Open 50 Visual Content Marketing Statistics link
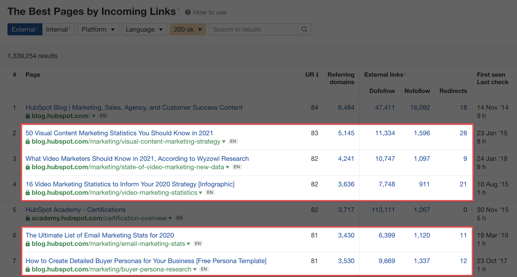 click(119, 133)
